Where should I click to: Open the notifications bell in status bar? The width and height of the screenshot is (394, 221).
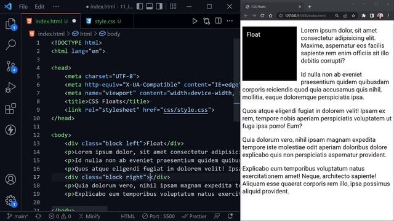pyautogui.click(x=230, y=216)
